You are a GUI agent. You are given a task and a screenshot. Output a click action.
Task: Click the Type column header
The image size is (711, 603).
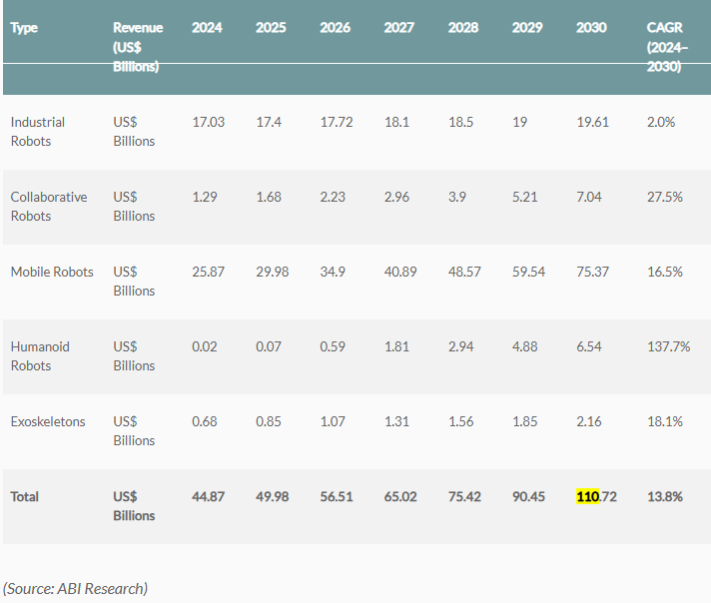(x=24, y=27)
